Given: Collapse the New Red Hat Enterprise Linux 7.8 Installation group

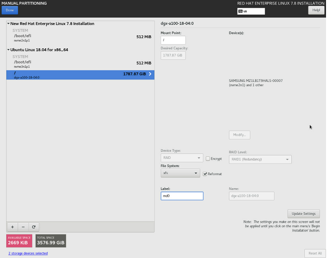Looking at the screenshot, I should (9, 24).
